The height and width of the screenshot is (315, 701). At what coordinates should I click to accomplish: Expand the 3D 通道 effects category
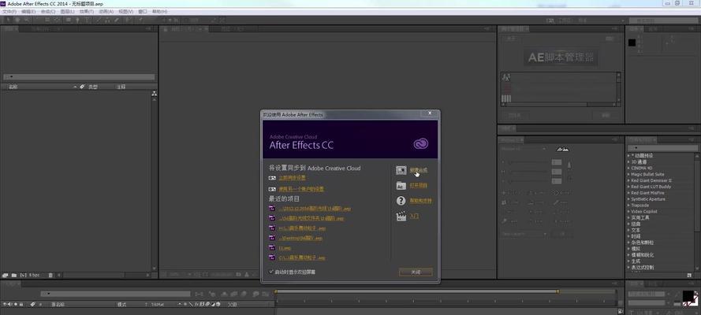(628, 162)
